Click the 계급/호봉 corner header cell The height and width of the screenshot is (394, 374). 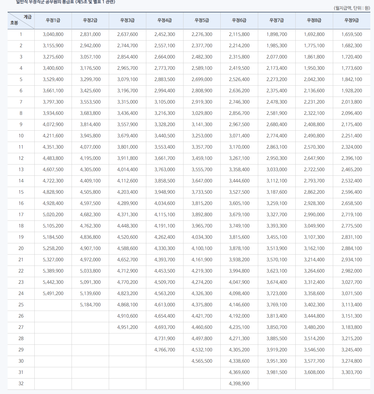point(21,20)
